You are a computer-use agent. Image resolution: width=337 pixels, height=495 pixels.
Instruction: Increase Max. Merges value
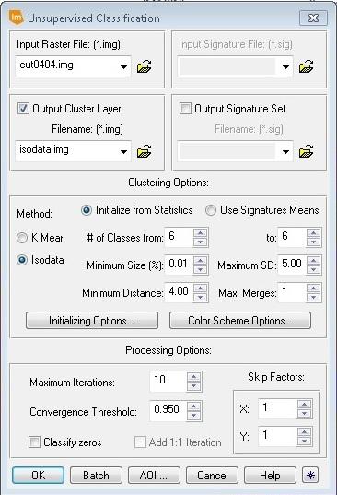tap(313, 289)
